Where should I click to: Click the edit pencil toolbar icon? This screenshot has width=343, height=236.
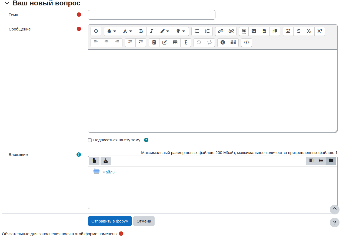(x=165, y=43)
